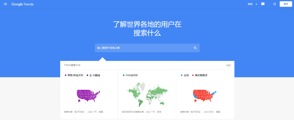294x120 pixels.
Task: Click caption 按区域显示的搜索热度,过去 7 天,全球
Action: coord(142,112)
